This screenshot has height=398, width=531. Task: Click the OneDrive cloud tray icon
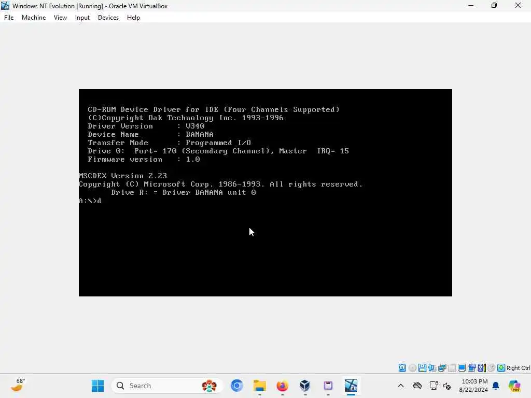pyautogui.click(x=417, y=386)
